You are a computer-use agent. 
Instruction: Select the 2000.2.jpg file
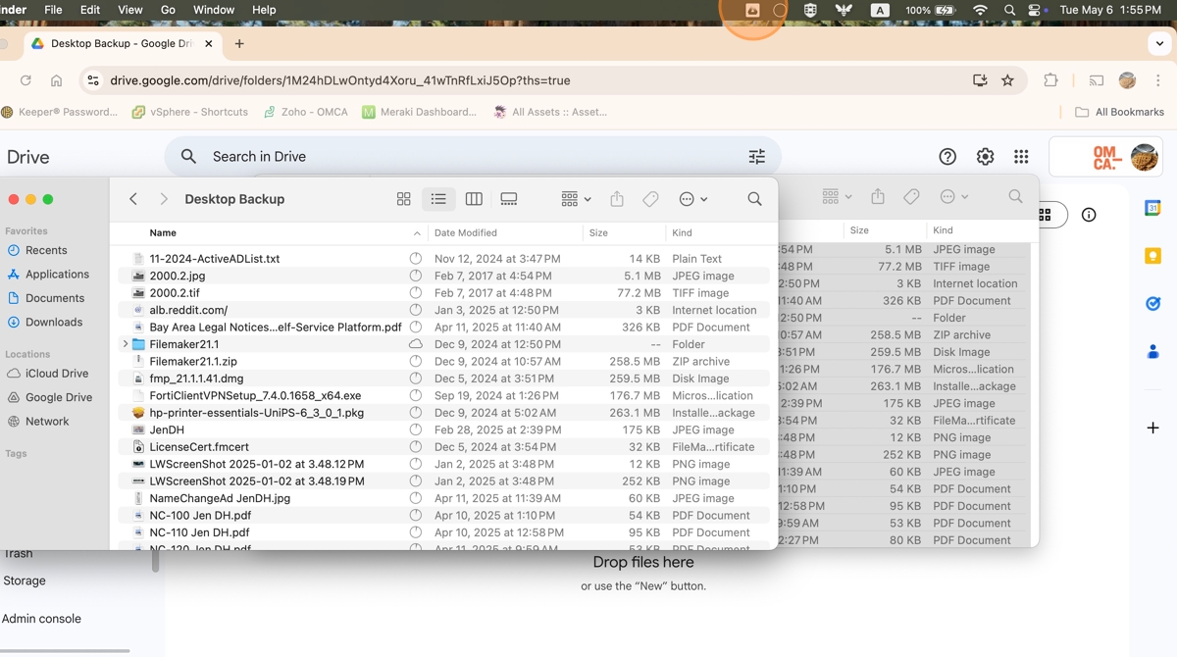(x=178, y=276)
